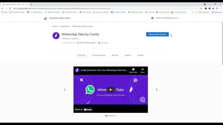Go back using the browser back arrow
This screenshot has height=125, width=223.
click(2, 8)
